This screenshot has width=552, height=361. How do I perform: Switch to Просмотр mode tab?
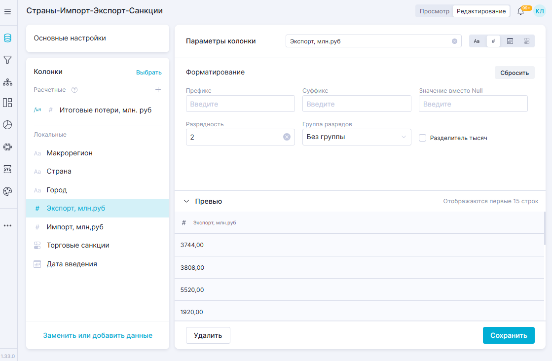click(x=434, y=11)
